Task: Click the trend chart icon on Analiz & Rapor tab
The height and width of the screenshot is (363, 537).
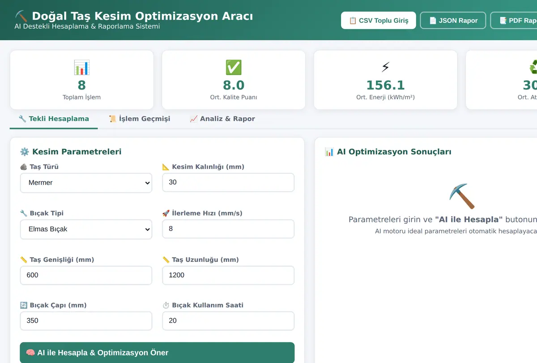Action: click(x=193, y=119)
